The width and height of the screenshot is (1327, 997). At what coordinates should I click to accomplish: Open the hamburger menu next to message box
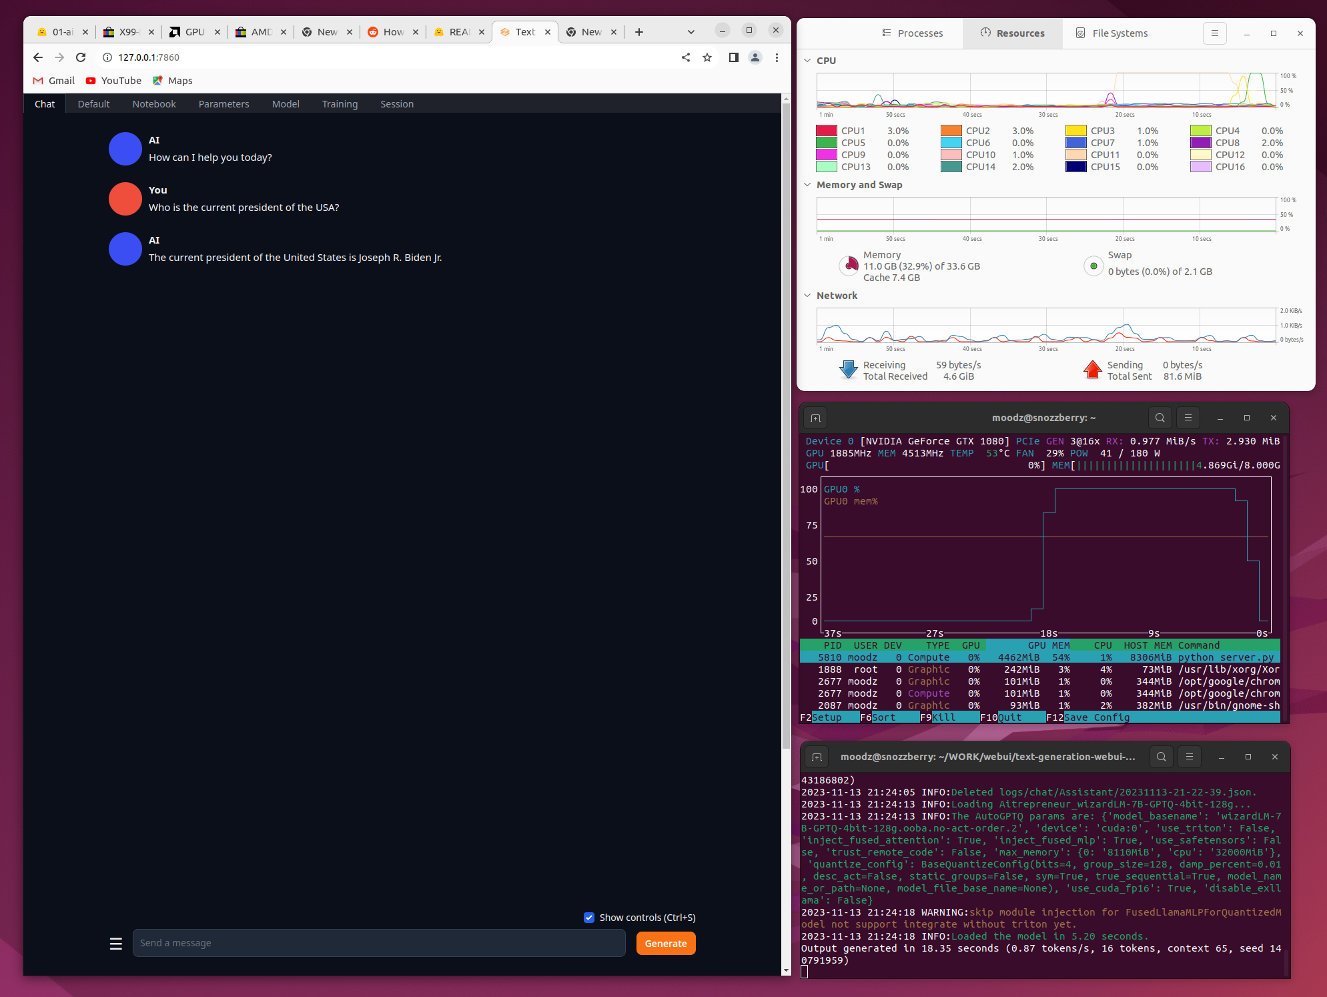(x=116, y=943)
